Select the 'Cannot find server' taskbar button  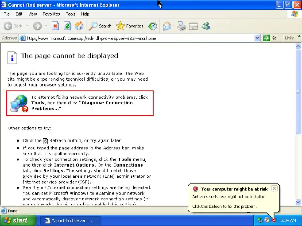pos(70,221)
